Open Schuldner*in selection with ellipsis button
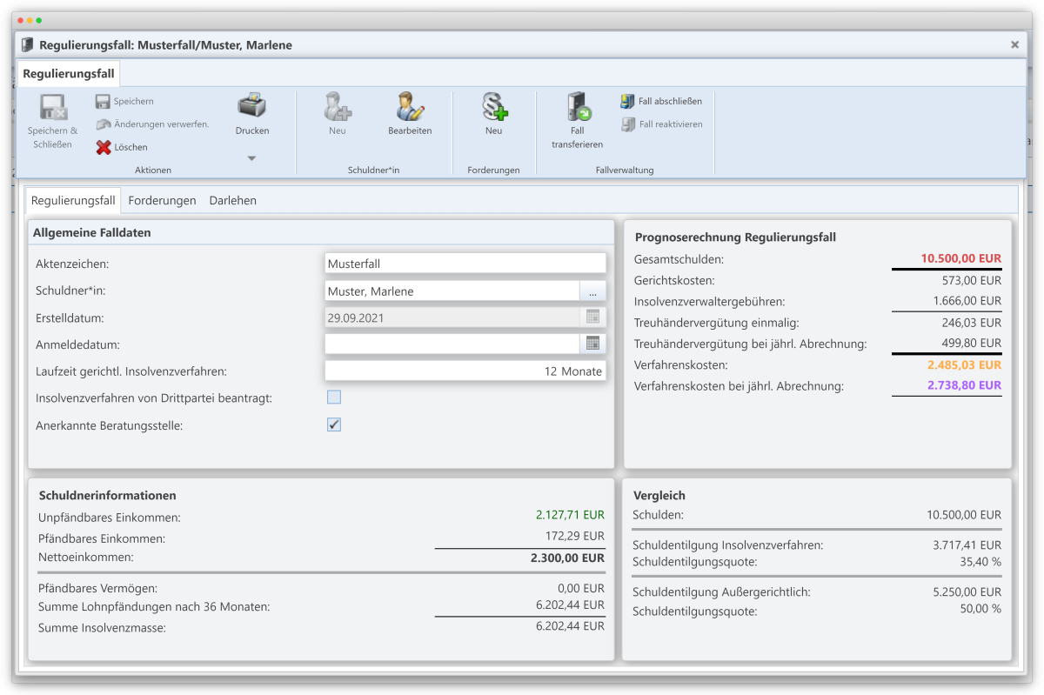 tap(592, 291)
